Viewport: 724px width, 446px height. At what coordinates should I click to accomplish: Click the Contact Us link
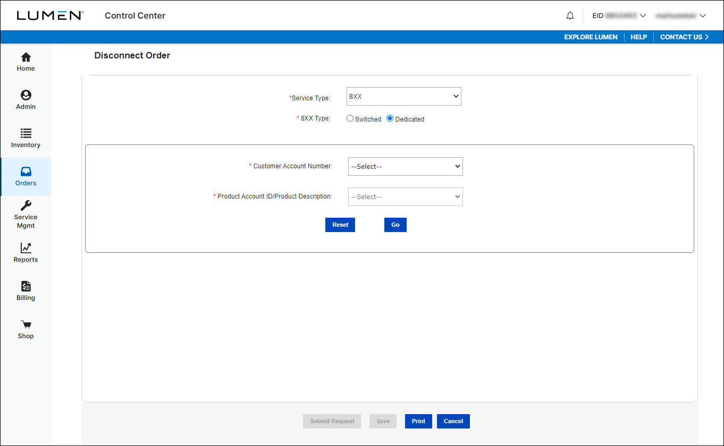pyautogui.click(x=685, y=37)
